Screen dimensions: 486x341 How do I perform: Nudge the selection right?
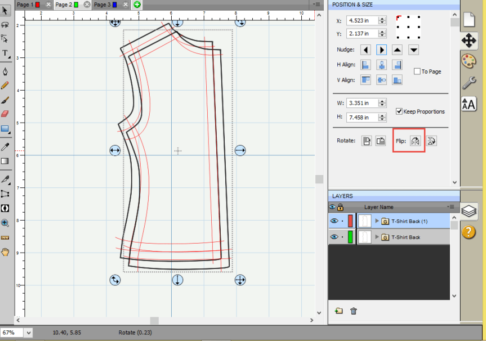tap(381, 50)
